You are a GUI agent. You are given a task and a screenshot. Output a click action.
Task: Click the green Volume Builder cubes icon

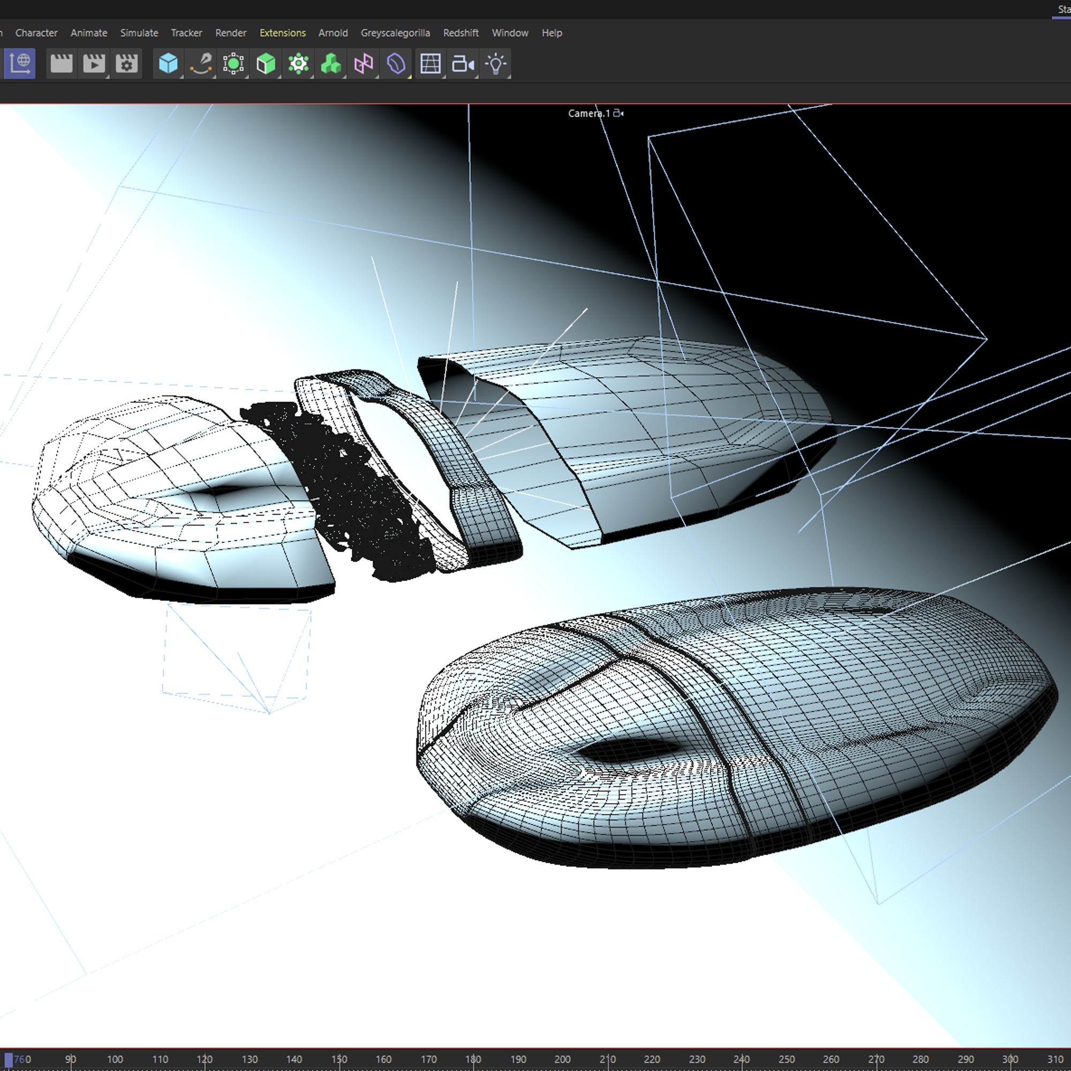(x=331, y=64)
